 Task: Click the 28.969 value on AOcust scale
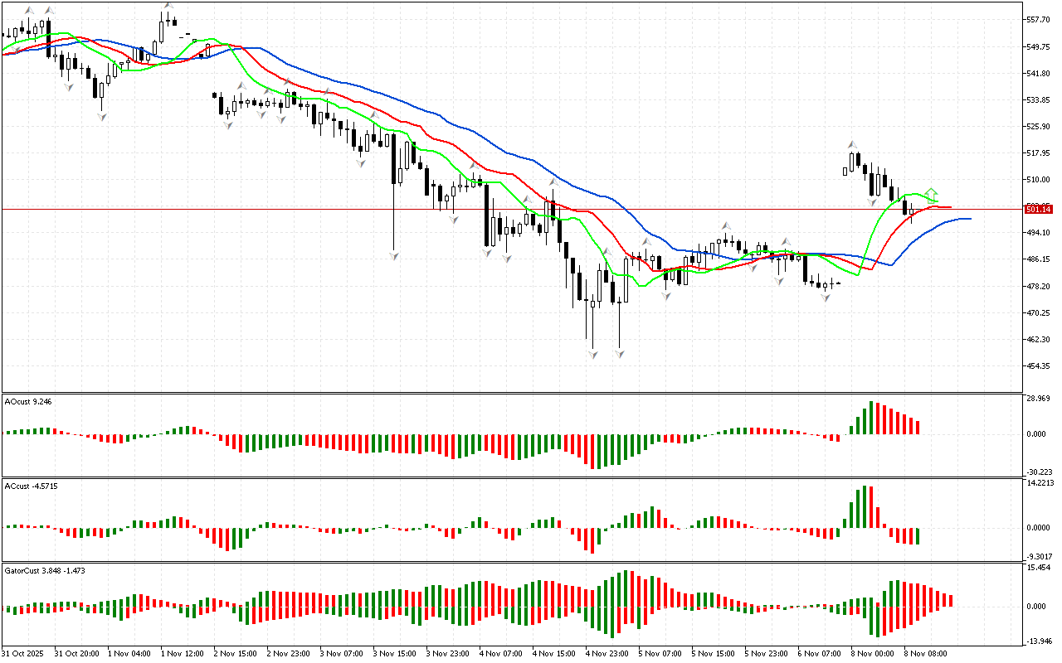click(1040, 399)
